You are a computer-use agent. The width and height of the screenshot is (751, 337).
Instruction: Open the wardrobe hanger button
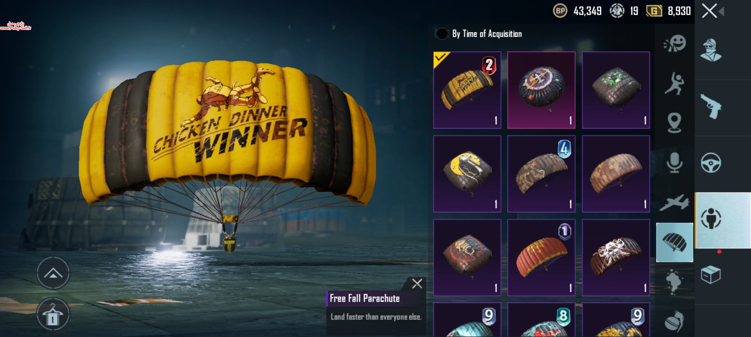pyautogui.click(x=53, y=314)
